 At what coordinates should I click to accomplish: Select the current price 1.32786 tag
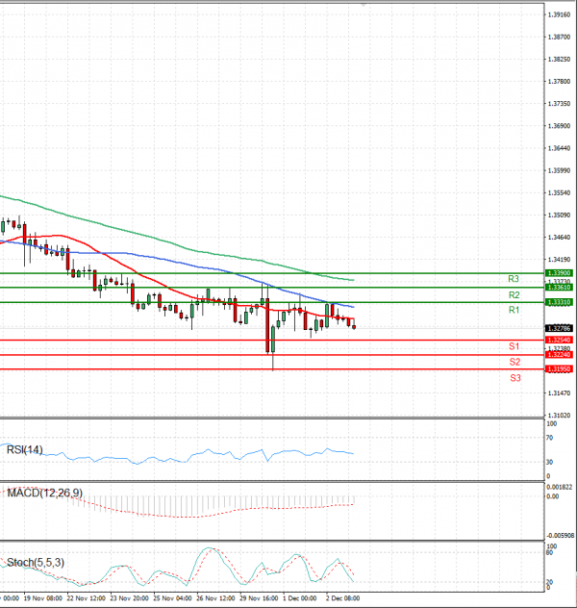pyautogui.click(x=559, y=328)
